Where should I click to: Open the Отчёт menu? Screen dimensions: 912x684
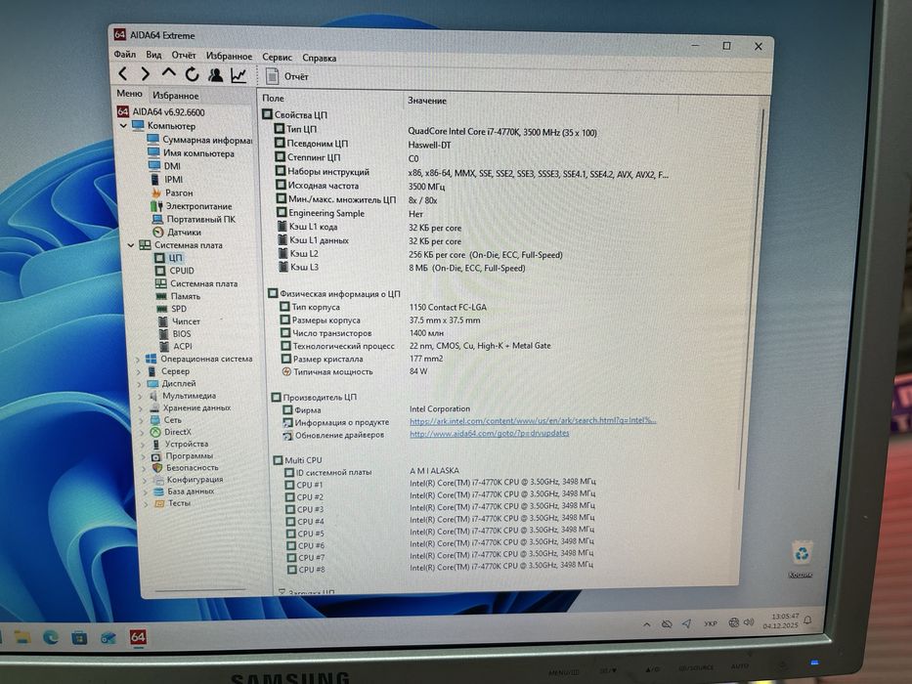pos(184,56)
